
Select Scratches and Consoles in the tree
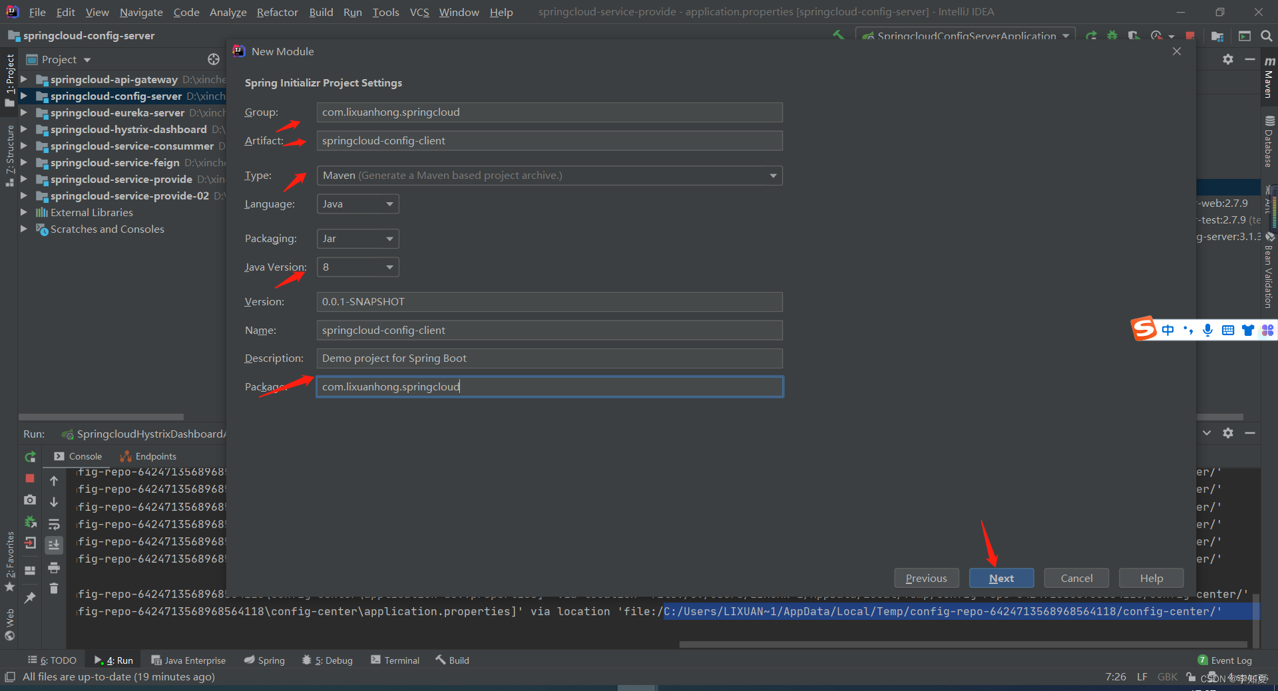(107, 229)
